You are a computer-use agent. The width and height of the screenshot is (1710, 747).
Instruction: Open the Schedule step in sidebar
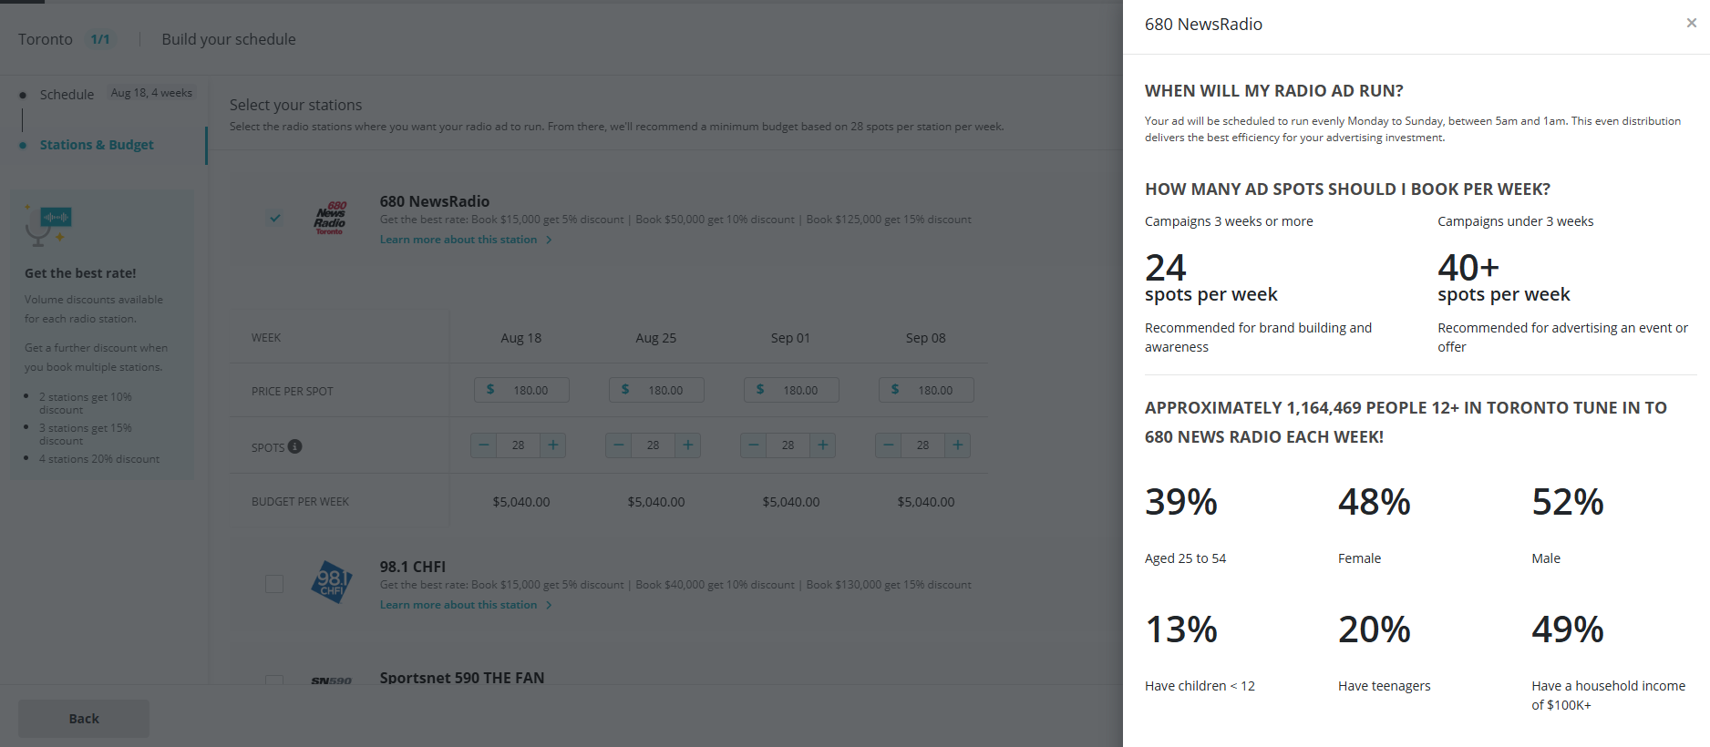tap(67, 95)
